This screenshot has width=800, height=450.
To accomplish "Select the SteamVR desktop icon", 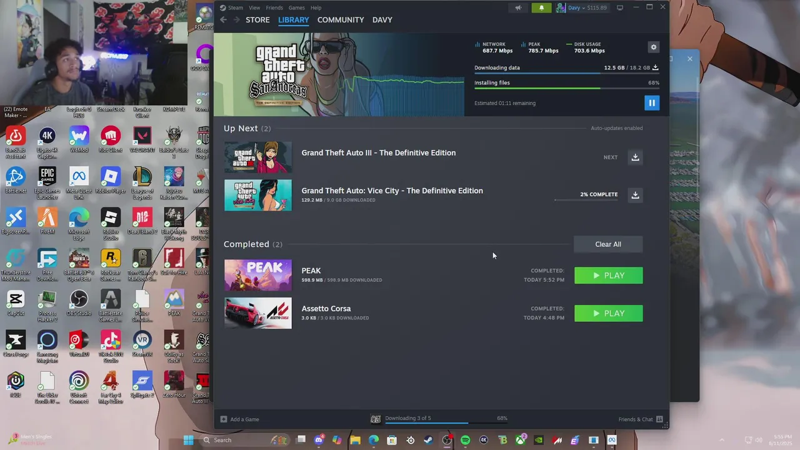I will point(142,344).
